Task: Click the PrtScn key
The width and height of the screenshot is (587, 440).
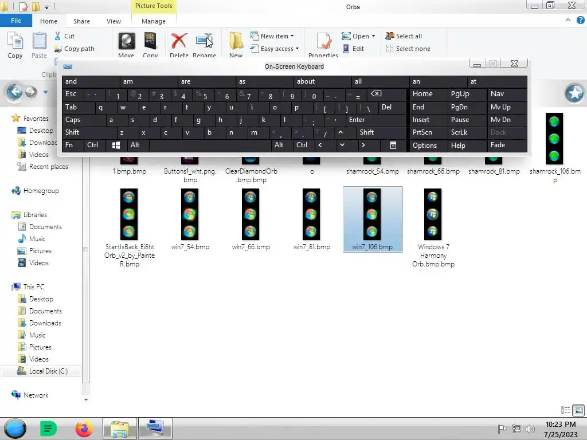Action: [x=428, y=132]
